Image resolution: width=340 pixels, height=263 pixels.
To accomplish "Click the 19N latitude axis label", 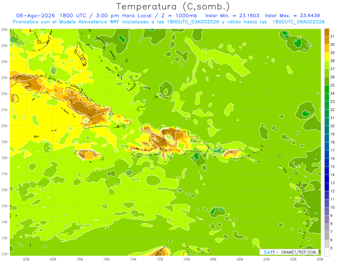I will coord(4,142).
